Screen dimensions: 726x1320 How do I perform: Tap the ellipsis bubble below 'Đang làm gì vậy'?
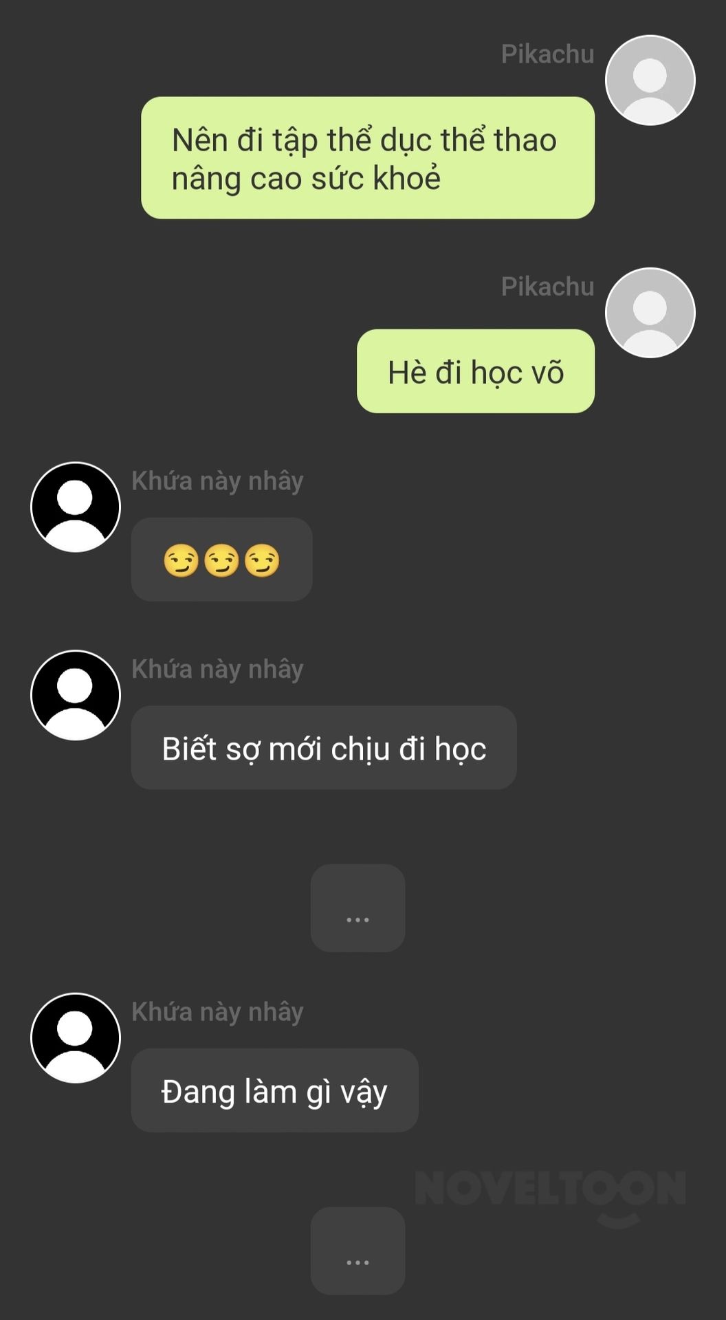click(357, 1251)
